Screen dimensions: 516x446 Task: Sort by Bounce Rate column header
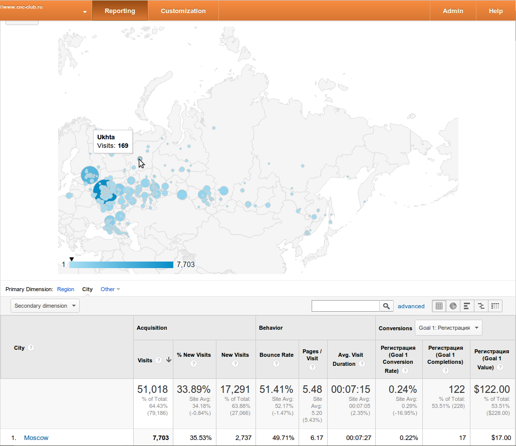[x=277, y=355]
